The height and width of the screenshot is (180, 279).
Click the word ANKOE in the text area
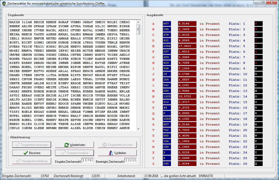click(125, 128)
